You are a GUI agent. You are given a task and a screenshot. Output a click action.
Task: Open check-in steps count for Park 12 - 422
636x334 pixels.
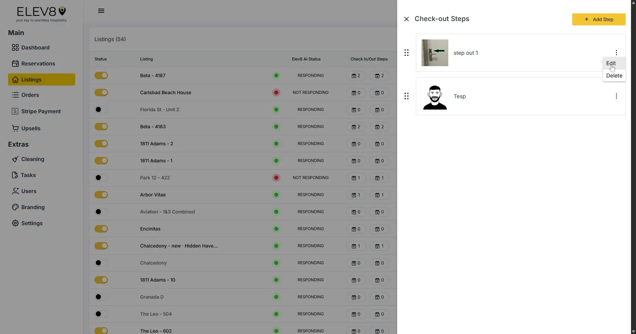coord(356,178)
